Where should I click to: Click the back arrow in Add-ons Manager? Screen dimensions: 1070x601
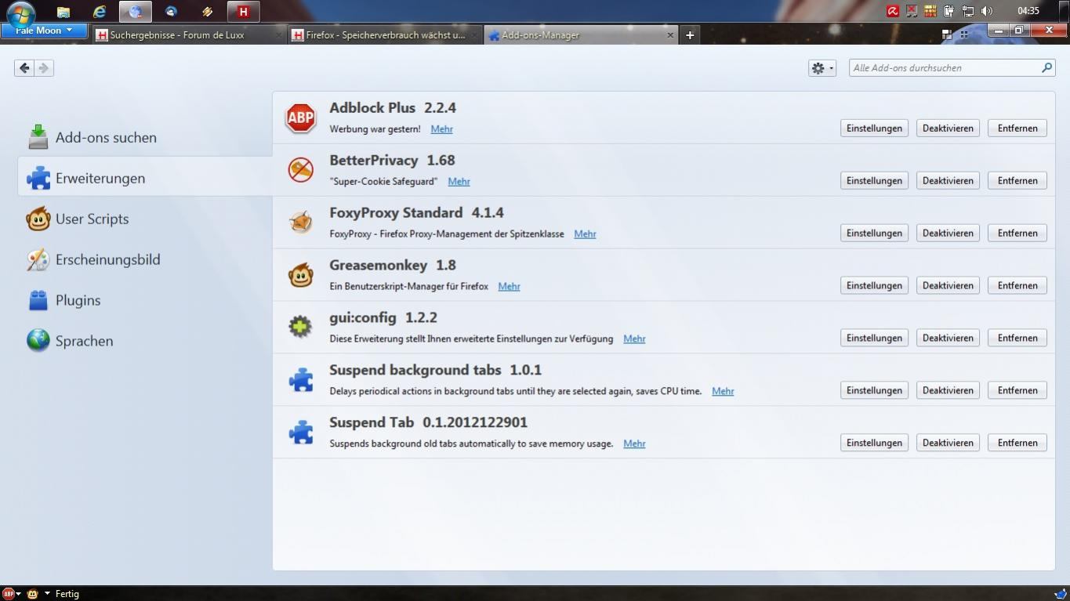point(24,68)
